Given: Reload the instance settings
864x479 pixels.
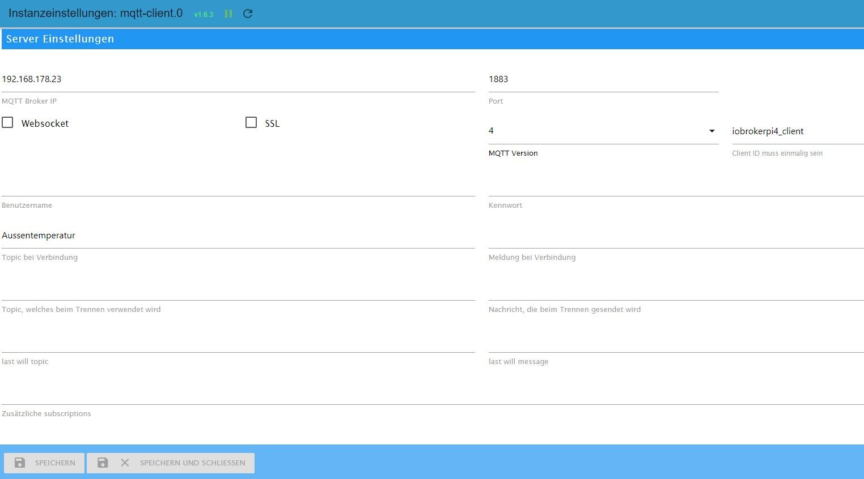Looking at the screenshot, I should click(x=247, y=14).
